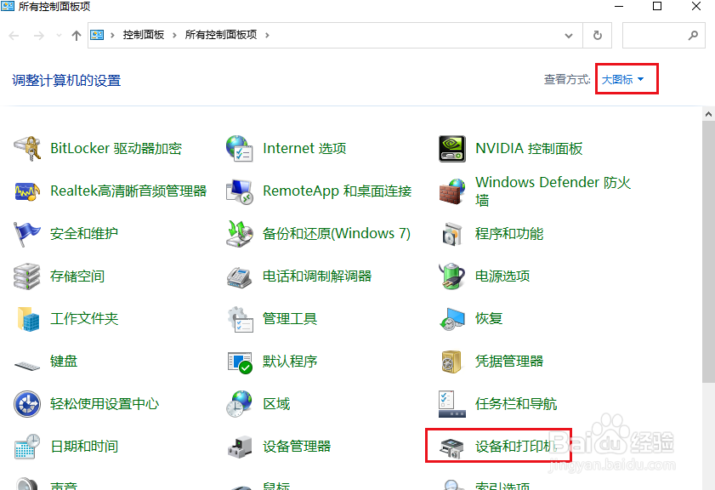Open the RemoteApp 和桌面连接 icon

point(240,191)
